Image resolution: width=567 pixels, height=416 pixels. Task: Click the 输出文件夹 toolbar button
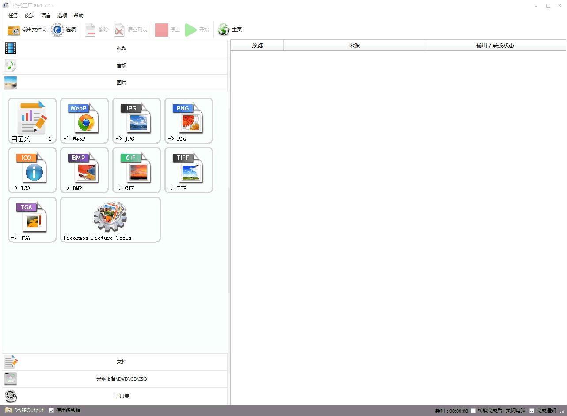27,30
